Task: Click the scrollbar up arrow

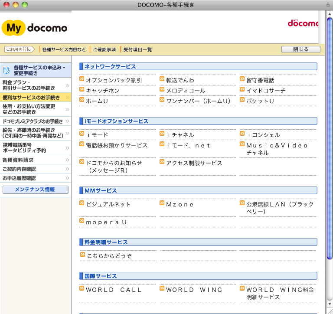Action: pos(330,14)
